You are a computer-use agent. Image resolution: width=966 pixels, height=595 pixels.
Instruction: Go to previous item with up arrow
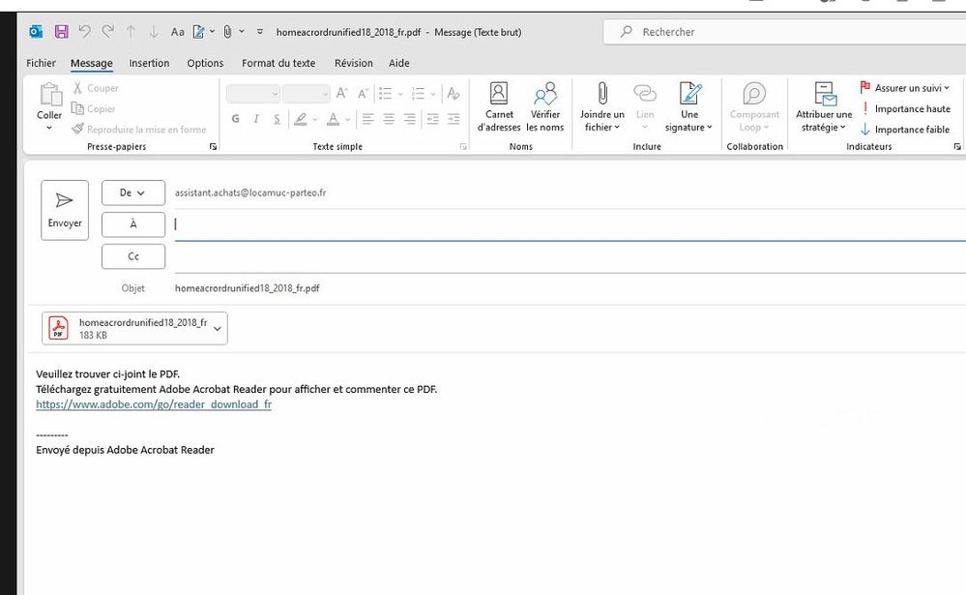(x=131, y=32)
